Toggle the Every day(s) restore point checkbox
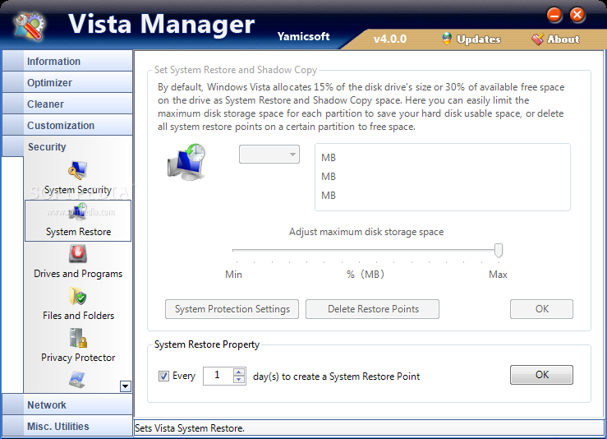 click(163, 376)
